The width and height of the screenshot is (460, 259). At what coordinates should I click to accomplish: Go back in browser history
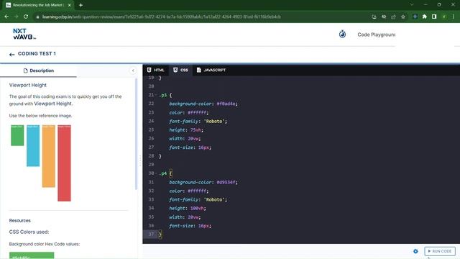(6, 17)
